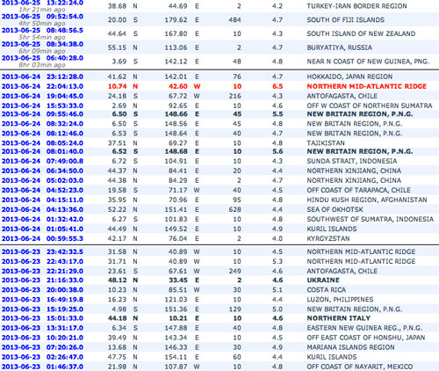Open the 2013-06-24 07:49:00.8 Sunda Strait event

click(x=42, y=162)
